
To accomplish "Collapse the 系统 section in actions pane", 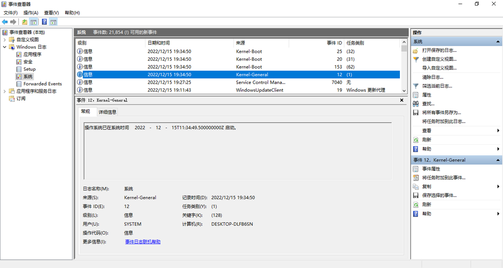I will (x=498, y=42).
